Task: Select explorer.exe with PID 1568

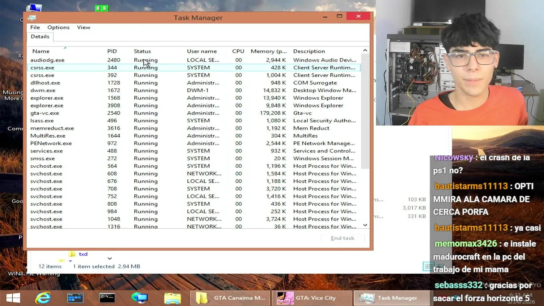Action: click(x=194, y=98)
